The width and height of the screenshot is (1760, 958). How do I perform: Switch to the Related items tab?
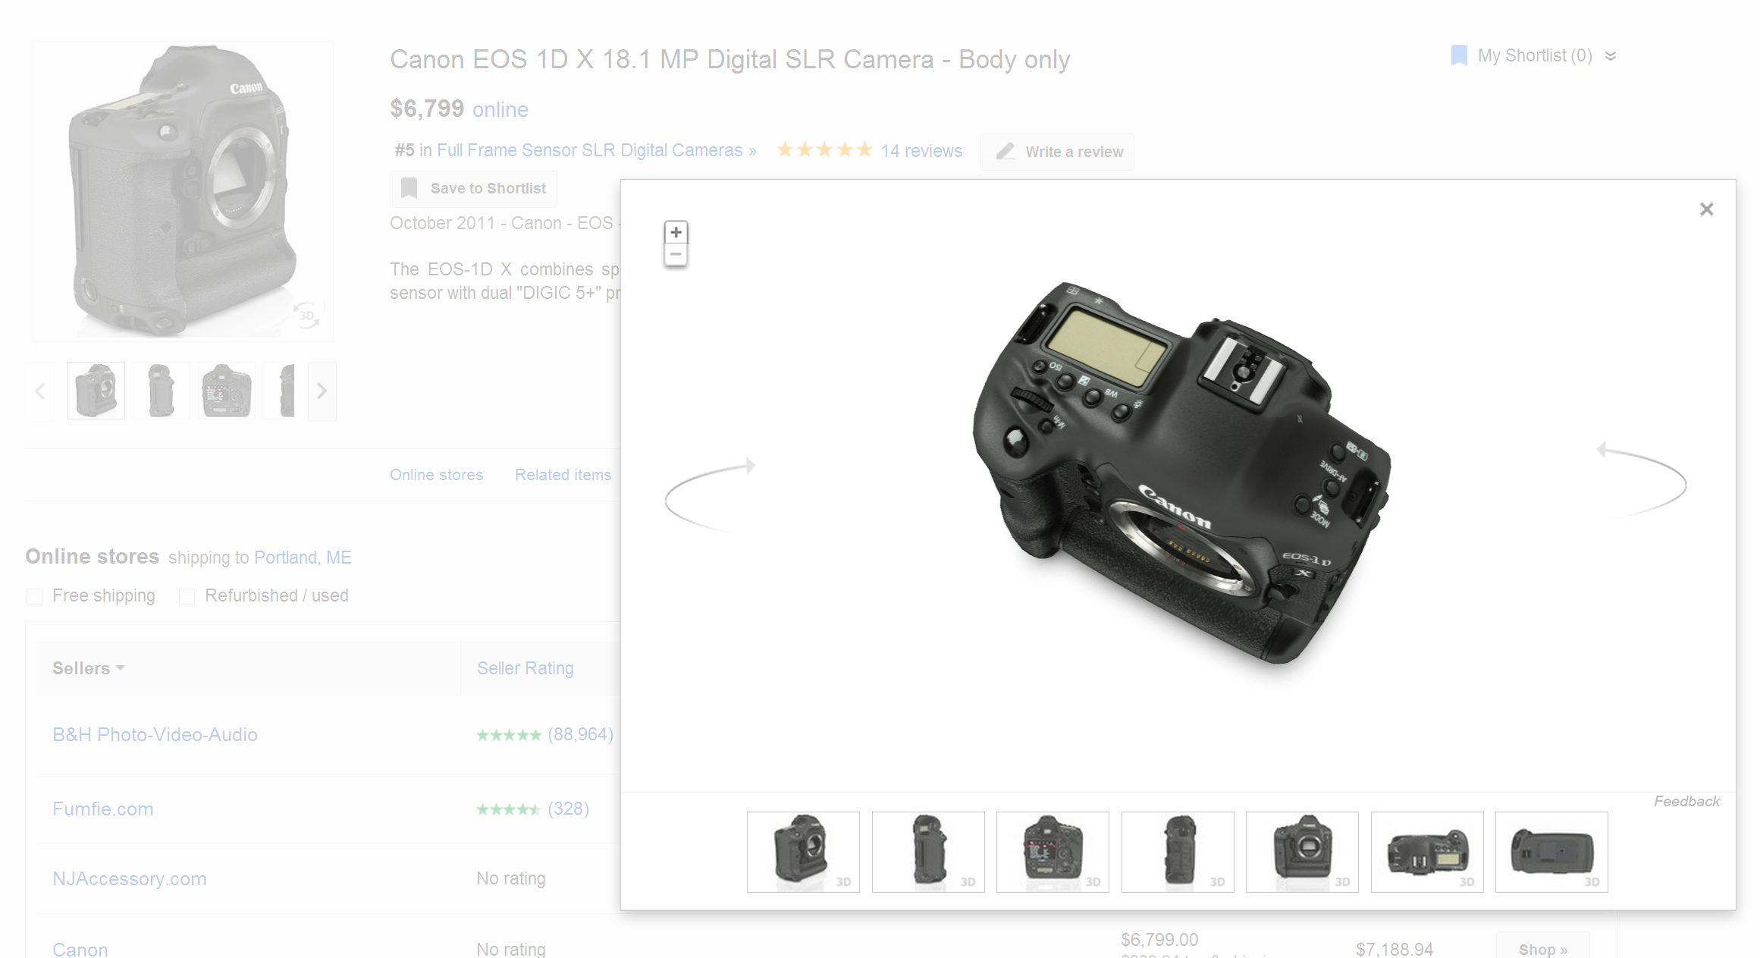click(563, 474)
